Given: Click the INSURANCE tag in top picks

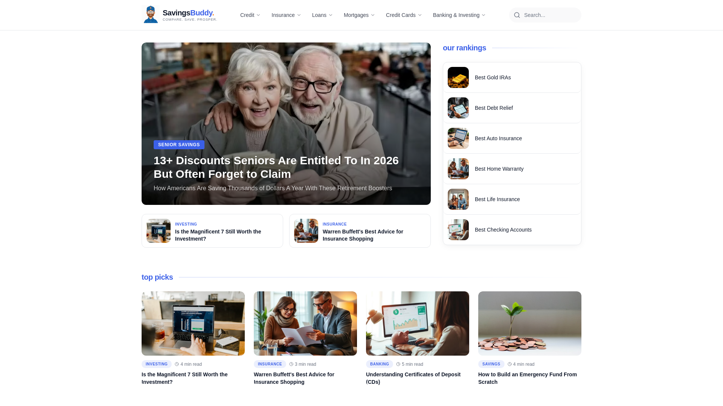Looking at the screenshot, I should pos(270,364).
